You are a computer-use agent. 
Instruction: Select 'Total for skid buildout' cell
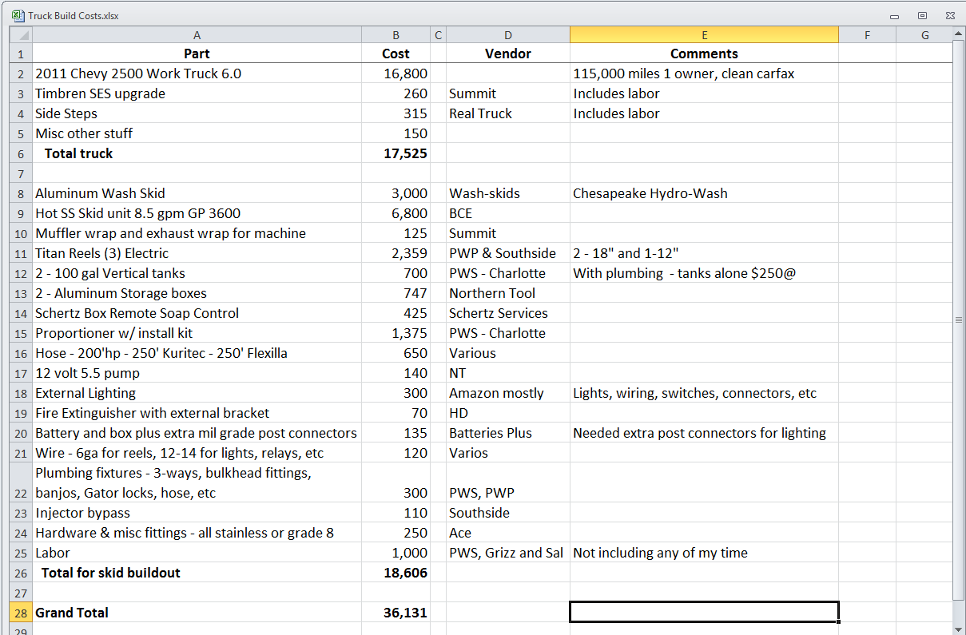click(x=197, y=573)
